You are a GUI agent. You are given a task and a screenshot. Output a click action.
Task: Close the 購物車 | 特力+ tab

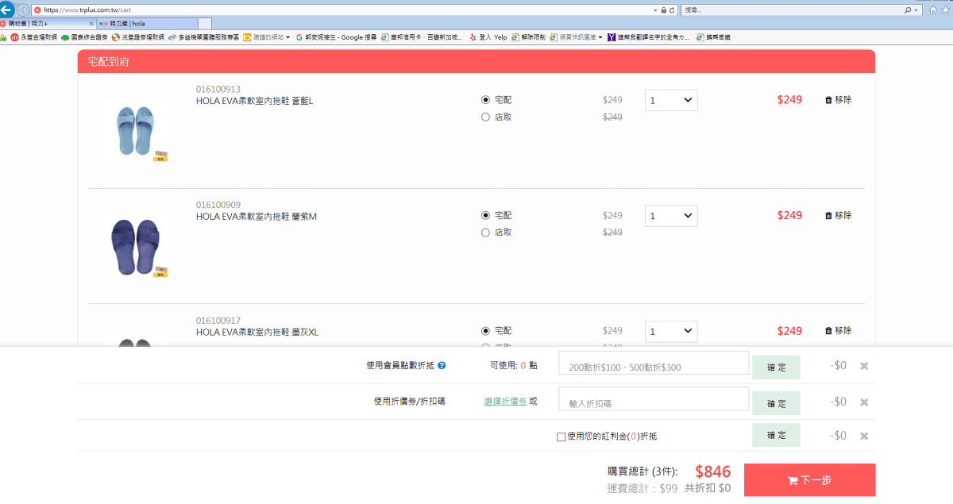click(91, 24)
